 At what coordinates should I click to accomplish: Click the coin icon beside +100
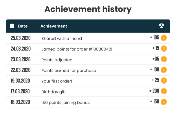164,70
